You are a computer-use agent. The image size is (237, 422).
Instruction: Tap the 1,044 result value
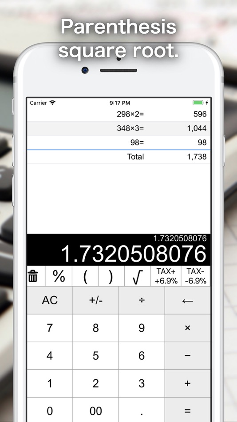197,128
